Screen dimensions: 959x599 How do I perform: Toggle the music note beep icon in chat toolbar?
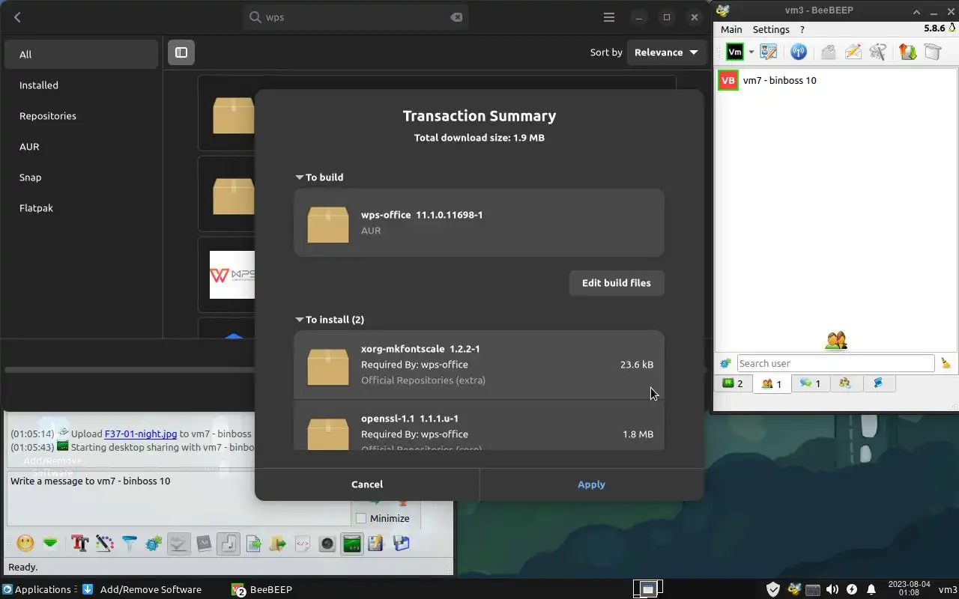click(228, 543)
